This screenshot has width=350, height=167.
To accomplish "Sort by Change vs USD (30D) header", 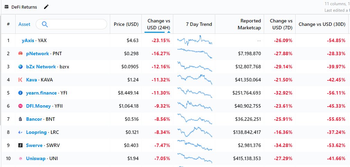I will coord(322,24).
